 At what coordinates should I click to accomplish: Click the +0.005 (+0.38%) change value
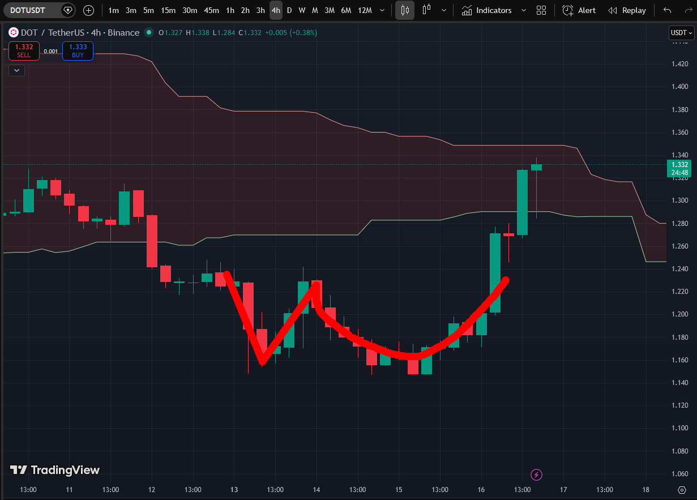[x=291, y=33]
